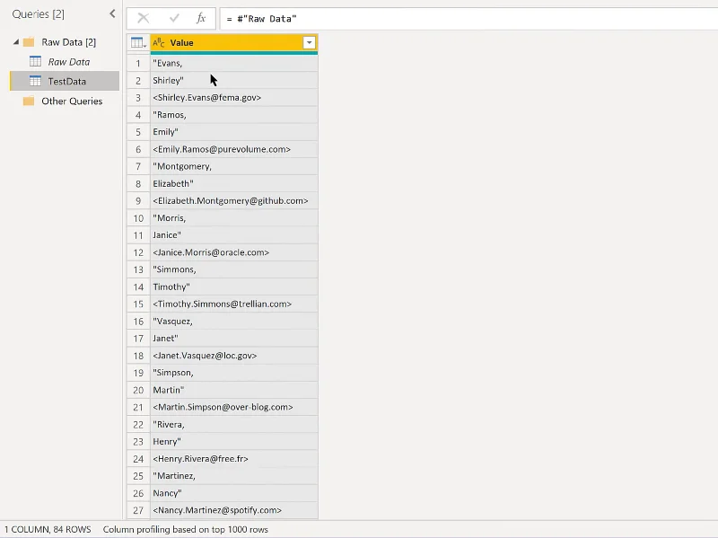Click row number 1 header

pos(138,63)
